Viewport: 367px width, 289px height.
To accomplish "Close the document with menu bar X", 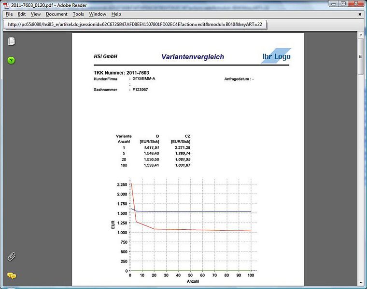I will pos(360,14).
